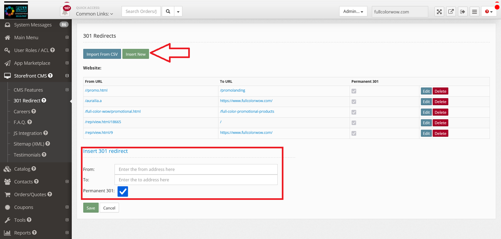Image resolution: width=501 pixels, height=239 pixels.
Task: Click the logout arrow icon
Action: pos(463,12)
